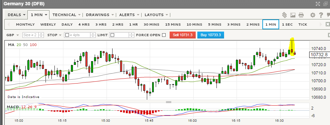Select the 5 MINS timeframe
Image resolution: width=330 pixels, height=125 pixels.
pos(215,24)
